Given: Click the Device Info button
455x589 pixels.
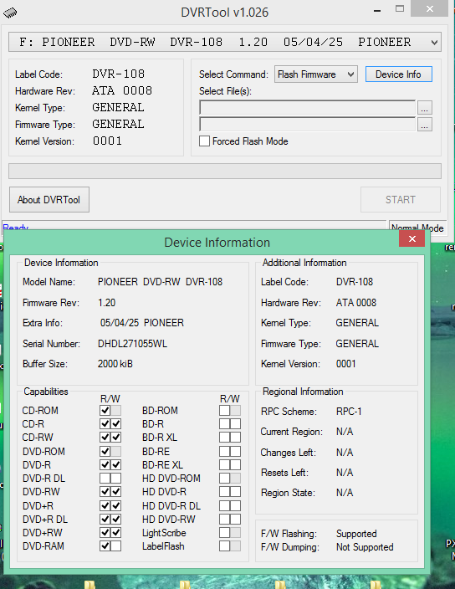Looking at the screenshot, I should click(398, 74).
